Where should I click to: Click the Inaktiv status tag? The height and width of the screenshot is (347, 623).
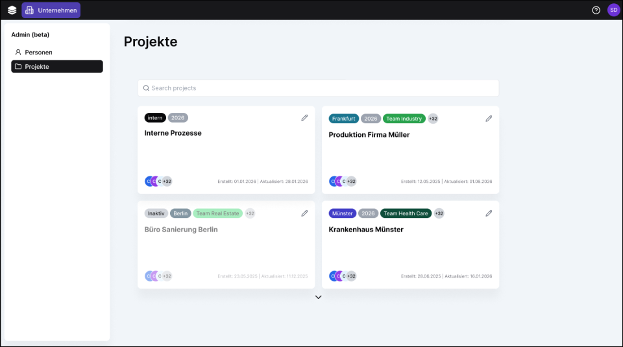156,213
